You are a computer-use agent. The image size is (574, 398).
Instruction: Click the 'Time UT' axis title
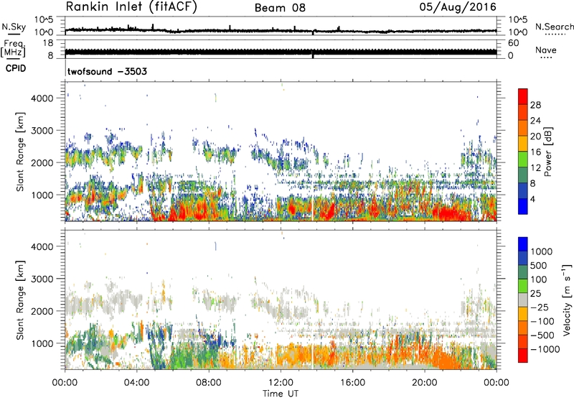[x=281, y=394]
